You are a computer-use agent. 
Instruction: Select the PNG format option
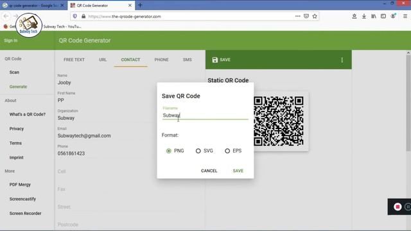[169, 151]
